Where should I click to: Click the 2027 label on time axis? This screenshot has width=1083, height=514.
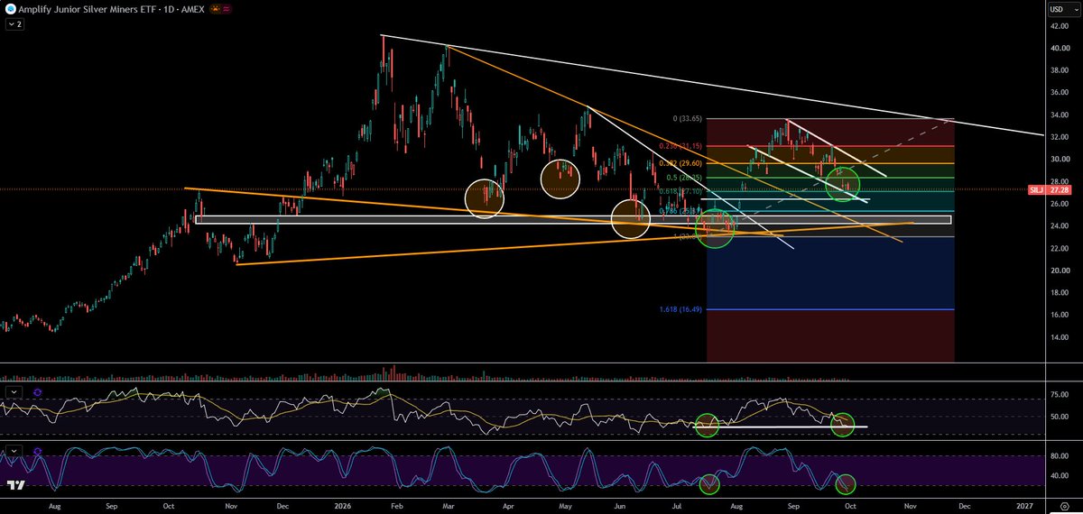pyautogui.click(x=1024, y=504)
